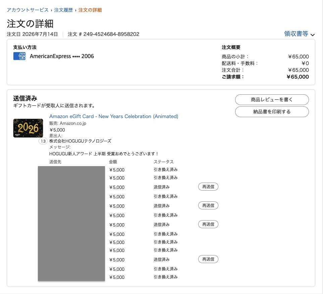Click the order number 249-4524684-8958202
Screen dimensions: 323x294
[111, 34]
